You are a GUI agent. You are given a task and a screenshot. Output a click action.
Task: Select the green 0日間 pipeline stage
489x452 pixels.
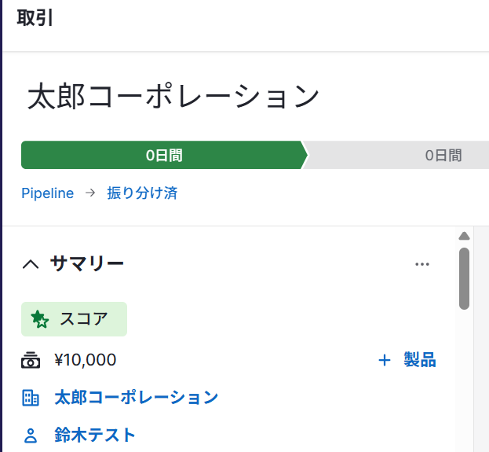(x=163, y=156)
